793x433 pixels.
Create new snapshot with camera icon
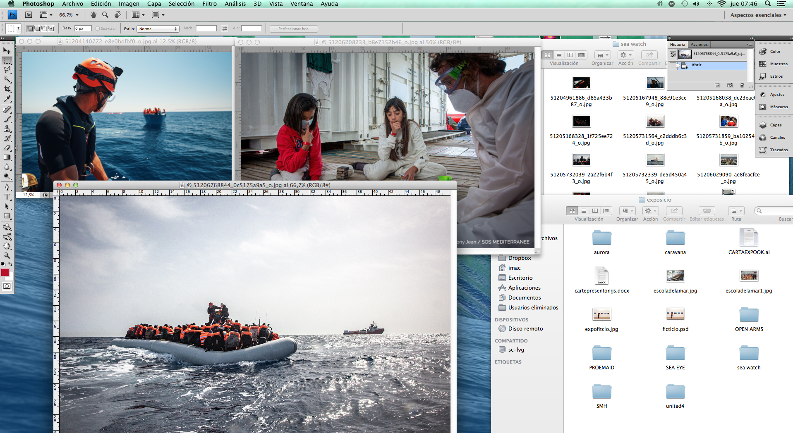730,85
